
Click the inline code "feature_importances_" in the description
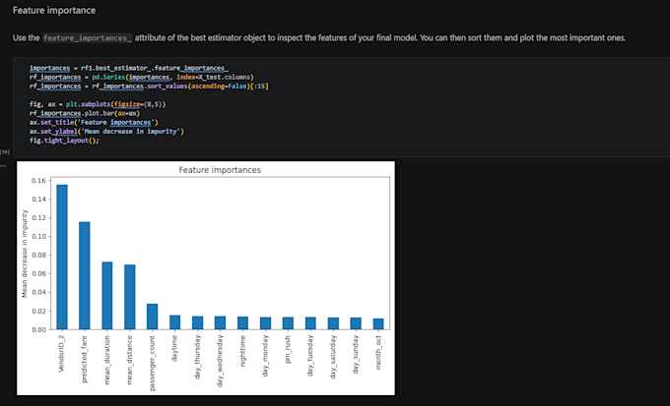point(87,38)
